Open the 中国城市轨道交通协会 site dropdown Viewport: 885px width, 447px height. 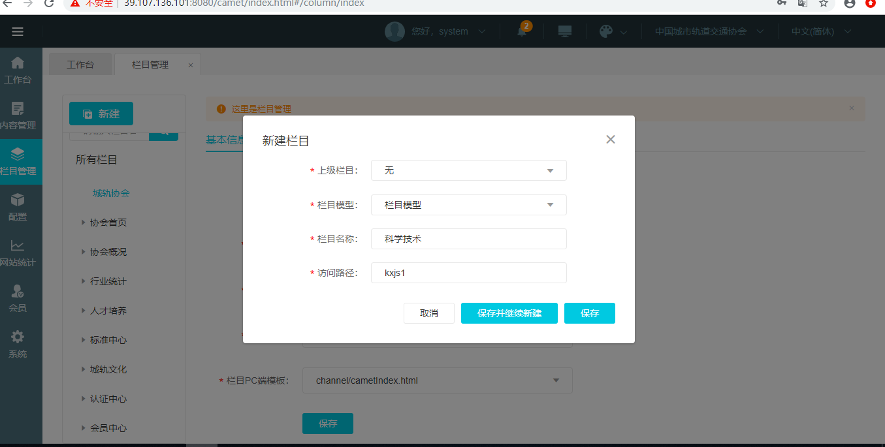point(709,31)
